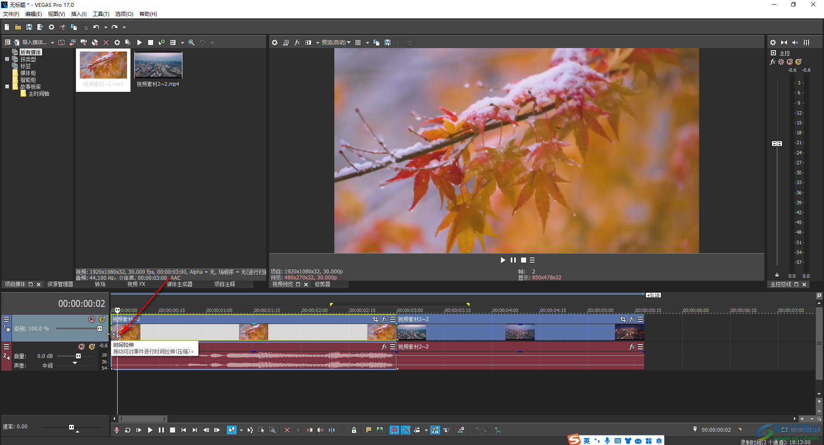Open a project with the folder icon

(x=18, y=27)
